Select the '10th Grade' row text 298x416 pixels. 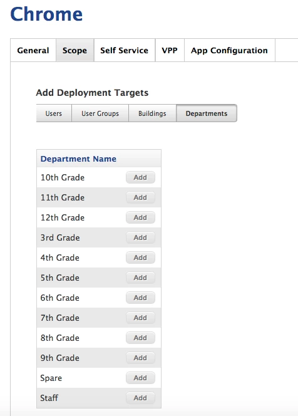[x=63, y=177]
